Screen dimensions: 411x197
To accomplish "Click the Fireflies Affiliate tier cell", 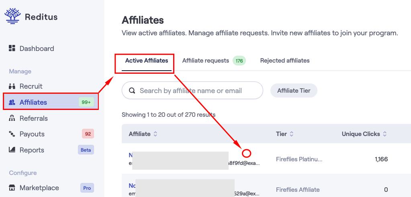I will click(x=298, y=189).
